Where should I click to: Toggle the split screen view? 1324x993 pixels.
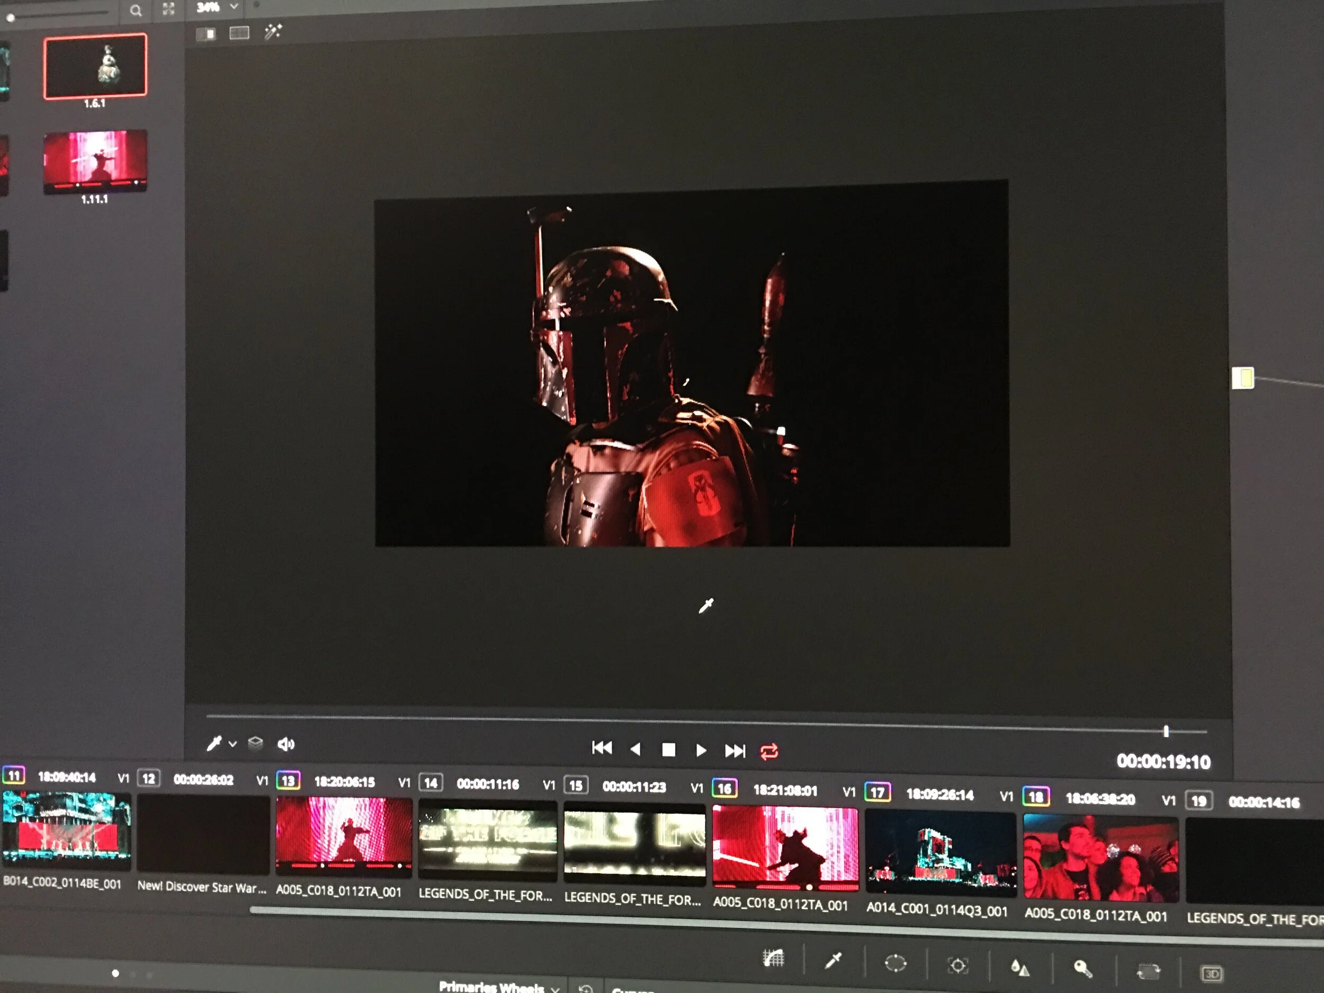coord(239,33)
